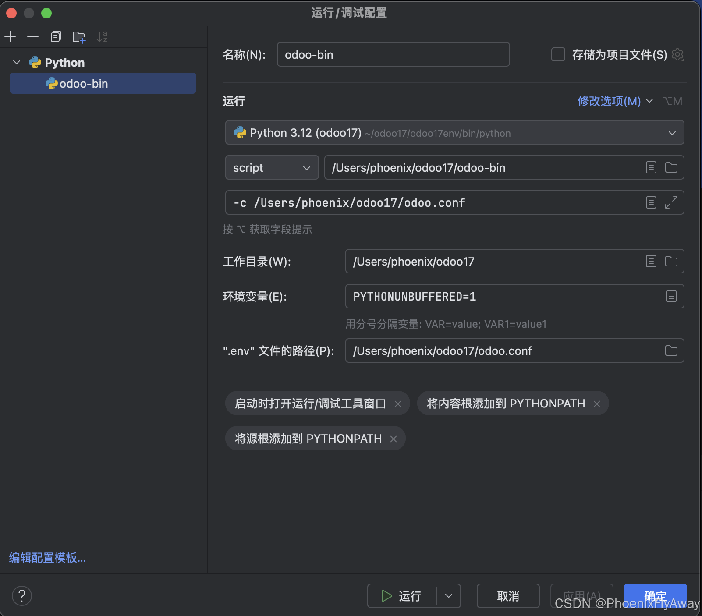Open the run button dropdown arrow
This screenshot has height=616, width=702.
[x=449, y=596]
